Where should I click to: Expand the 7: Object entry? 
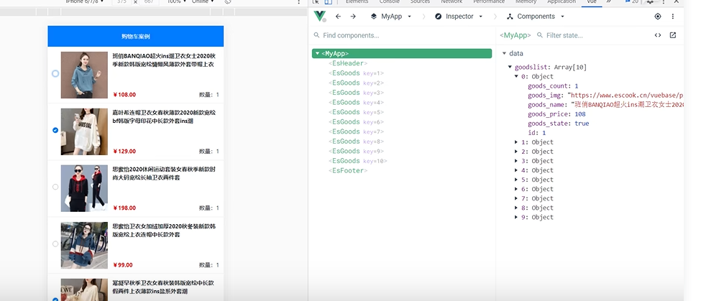[x=517, y=198]
